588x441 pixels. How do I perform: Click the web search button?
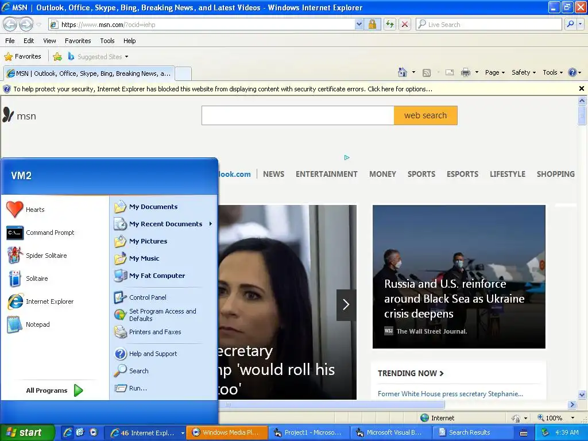point(425,115)
